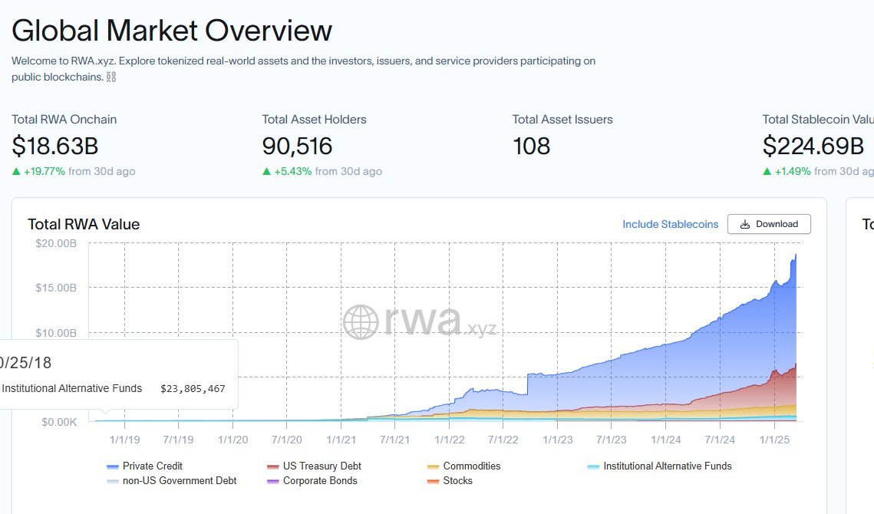This screenshot has height=514, width=874.
Task: Click the $18.63B Total RWA Onchain value
Action: pyautogui.click(x=55, y=146)
